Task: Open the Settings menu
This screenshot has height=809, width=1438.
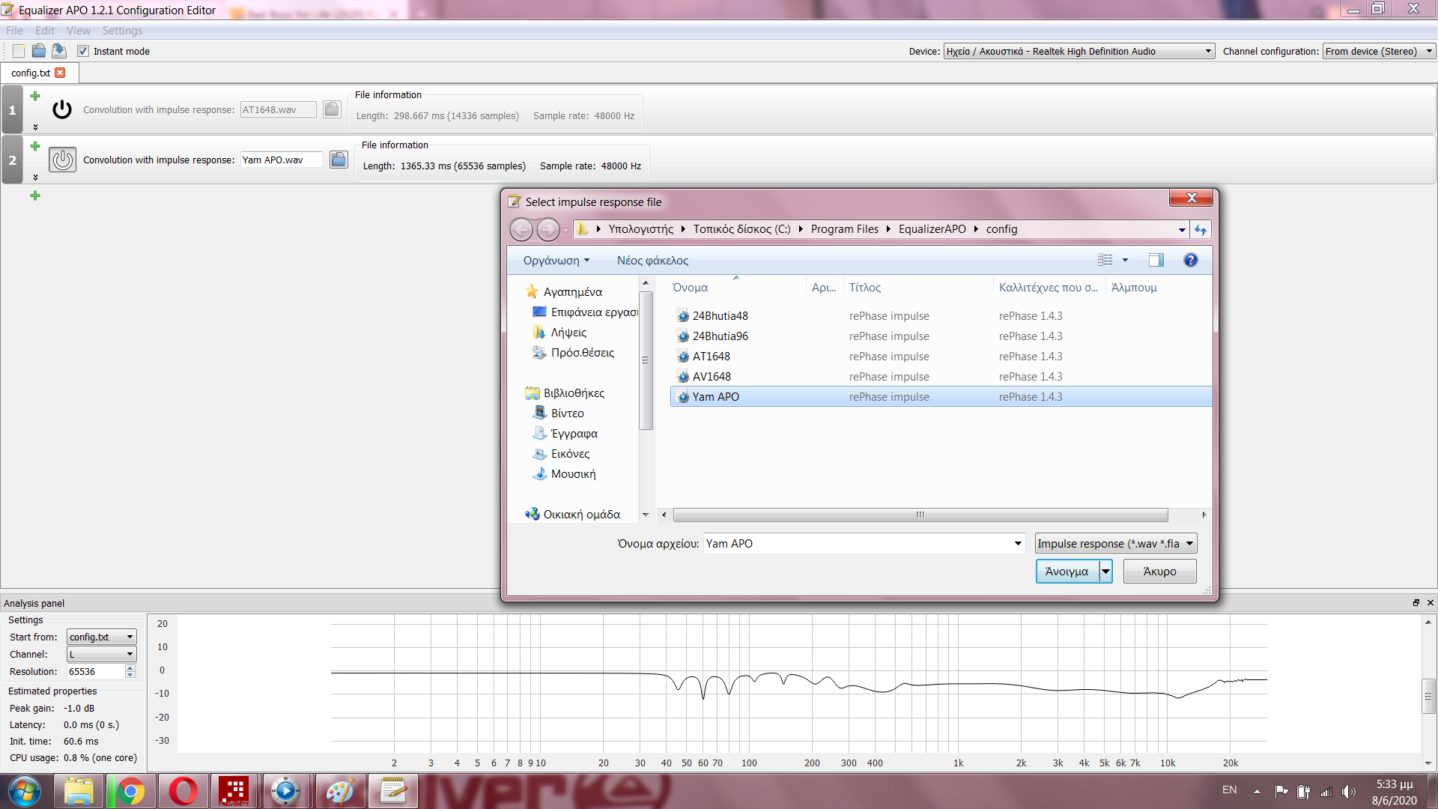Action: coord(122,31)
